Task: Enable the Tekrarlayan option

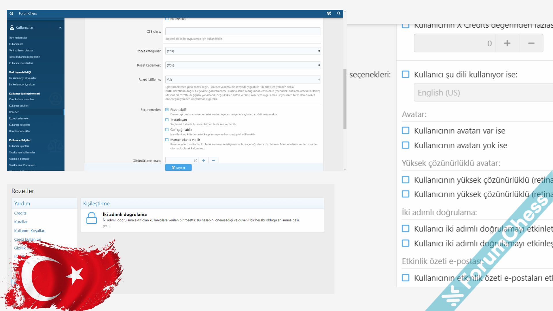Action: click(167, 120)
